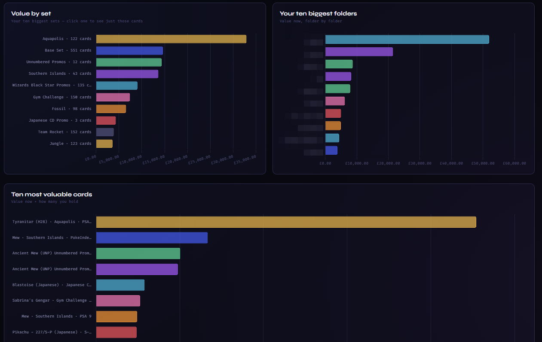
Task: Select the grey Team Rocket set bar
Action: point(105,132)
